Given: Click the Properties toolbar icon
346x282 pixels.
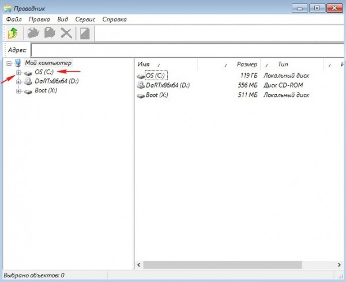Looking at the screenshot, I should [x=85, y=33].
